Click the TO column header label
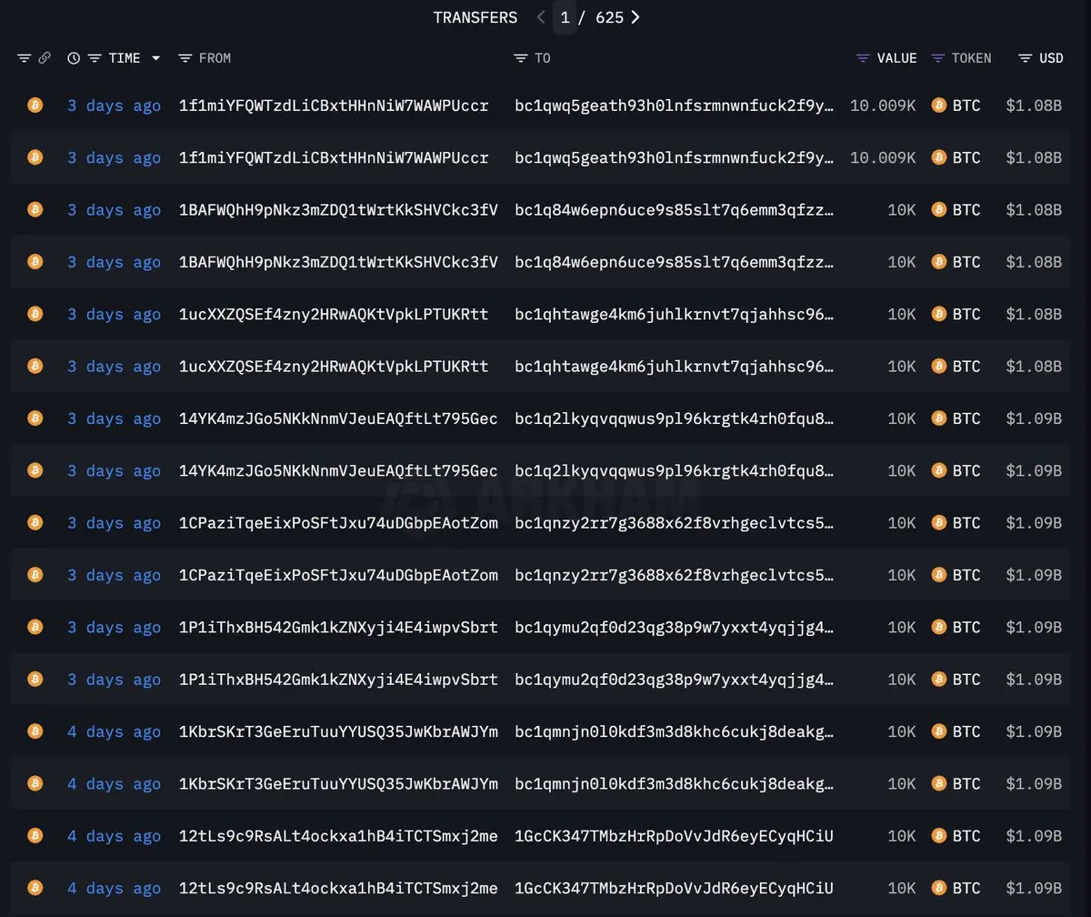 (543, 58)
